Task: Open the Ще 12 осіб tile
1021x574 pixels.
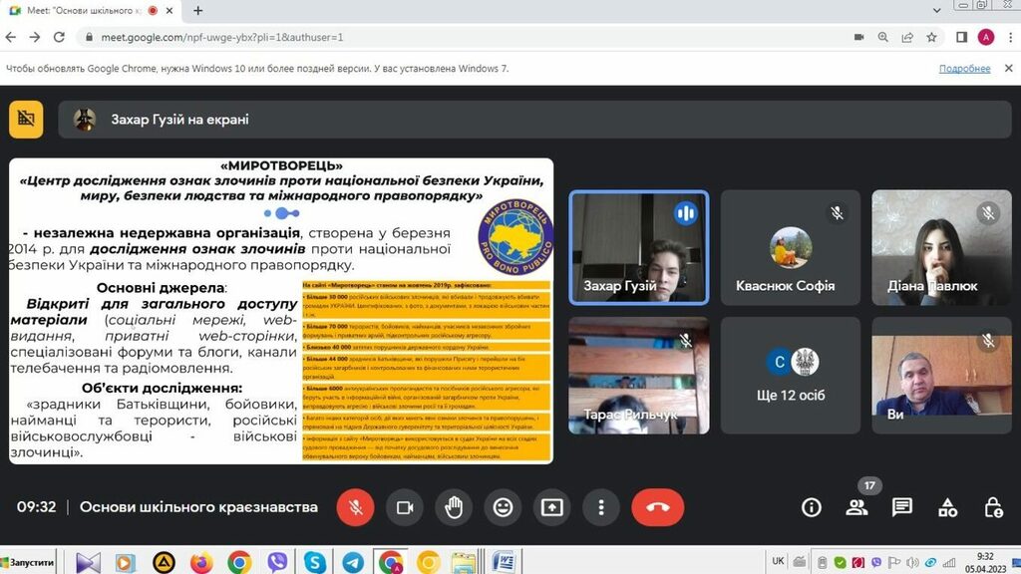Action: (791, 376)
